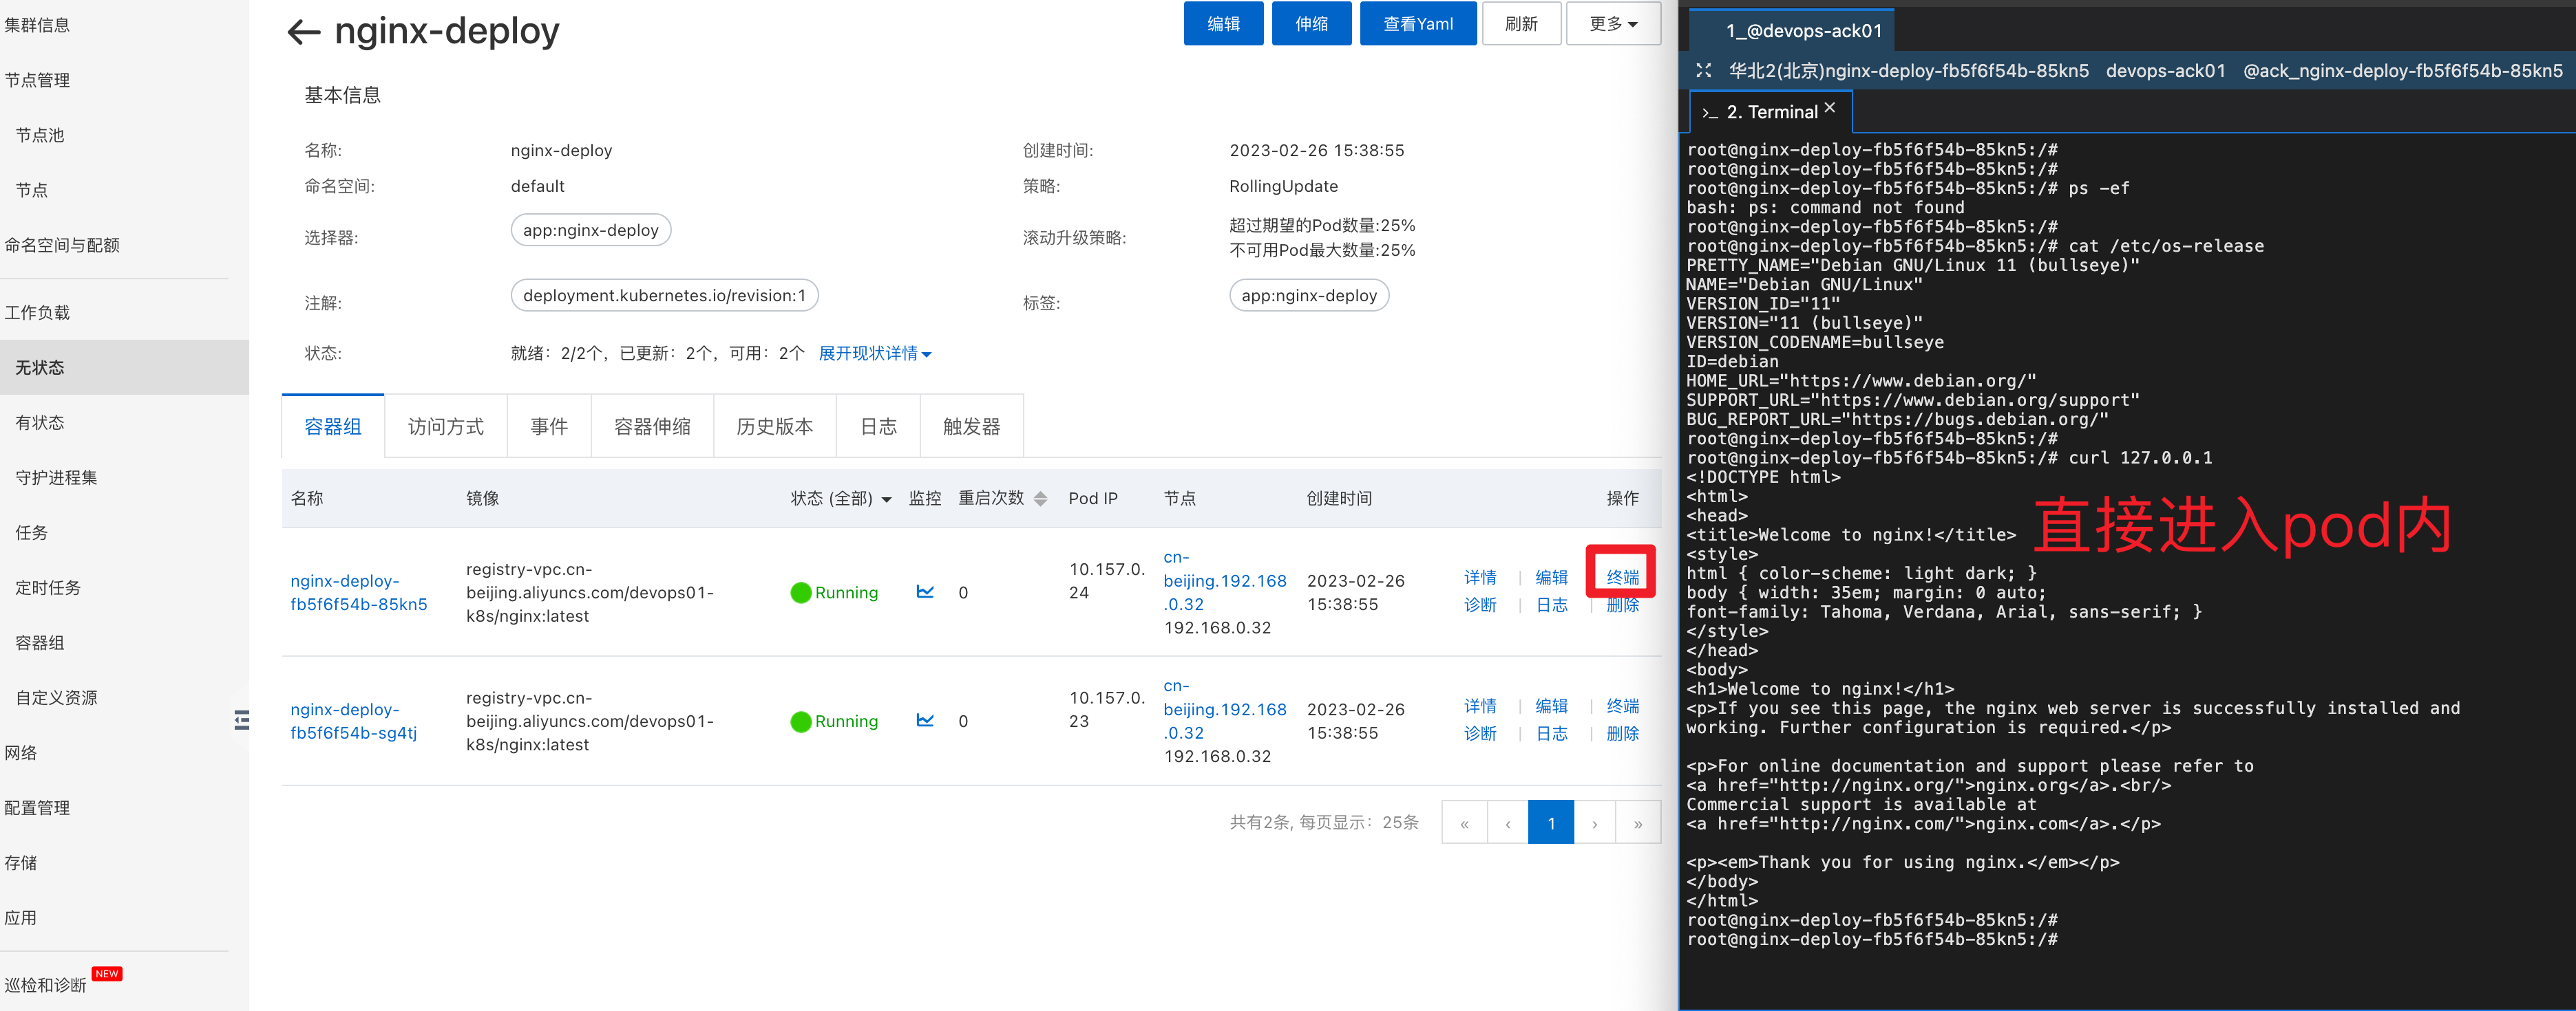
Task: Close the 2. Terminal tab
Action: [x=1830, y=108]
